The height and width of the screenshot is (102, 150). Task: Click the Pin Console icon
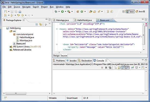pos(132,68)
